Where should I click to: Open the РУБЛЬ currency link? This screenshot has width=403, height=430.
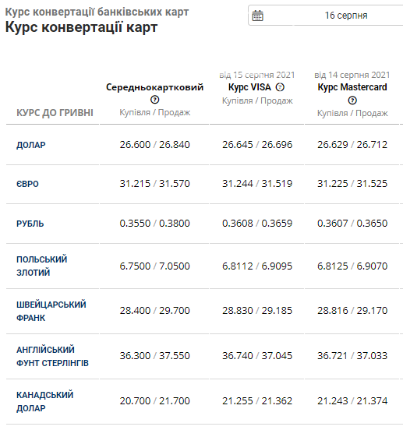pyautogui.click(x=30, y=224)
